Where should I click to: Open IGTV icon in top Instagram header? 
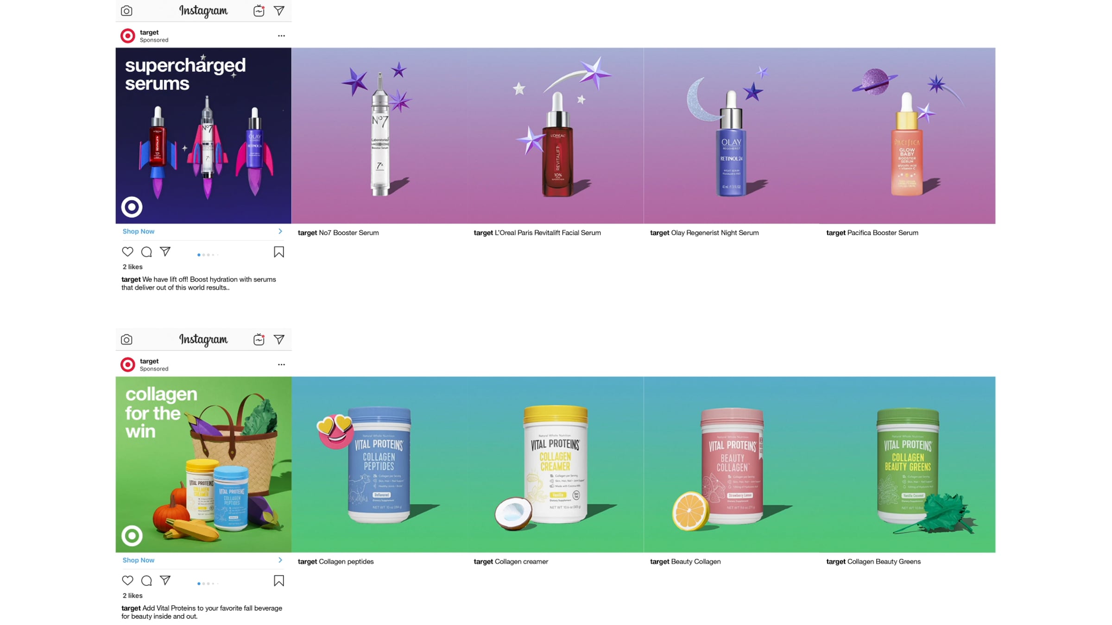point(259,11)
